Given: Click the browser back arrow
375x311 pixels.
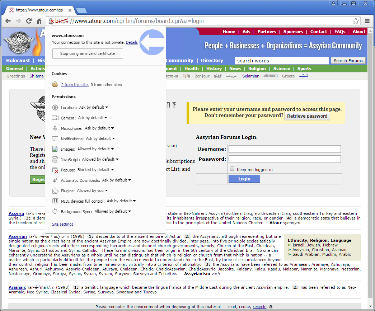Looking at the screenshot, I should (x=8, y=21).
